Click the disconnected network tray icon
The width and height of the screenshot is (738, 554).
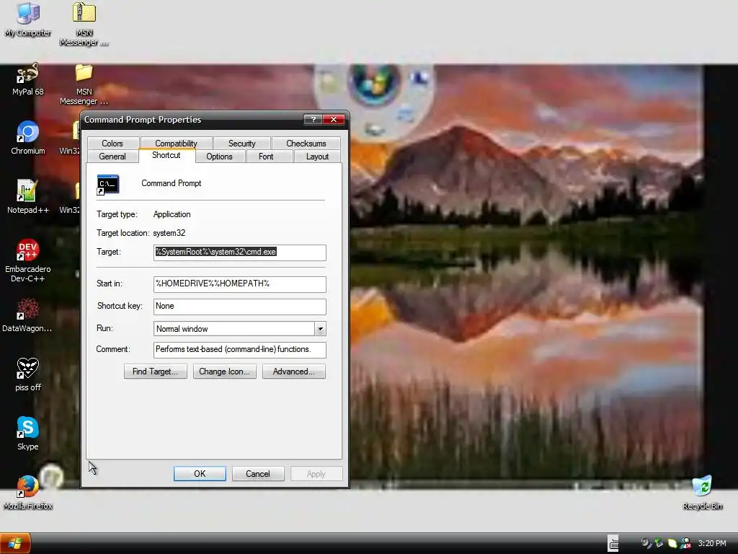coord(686,543)
